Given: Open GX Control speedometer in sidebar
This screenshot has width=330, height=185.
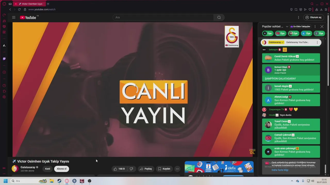Looking at the screenshot, I should tap(4, 15).
